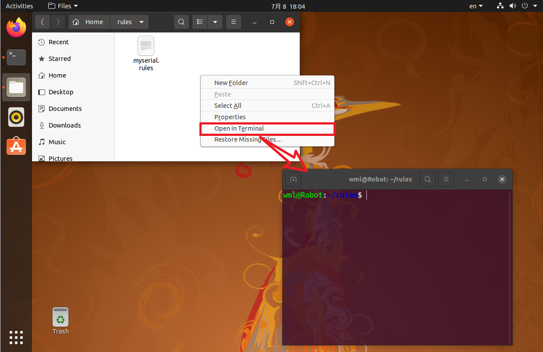Open Trash on the desktop
Image resolution: width=543 pixels, height=352 pixels.
(x=60, y=321)
